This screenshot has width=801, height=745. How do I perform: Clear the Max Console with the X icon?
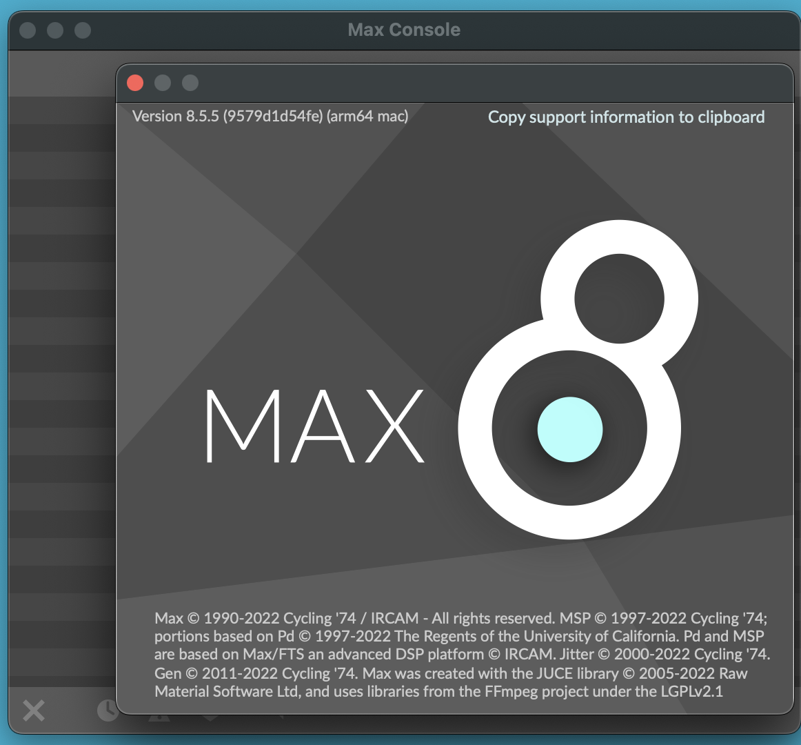[34, 711]
